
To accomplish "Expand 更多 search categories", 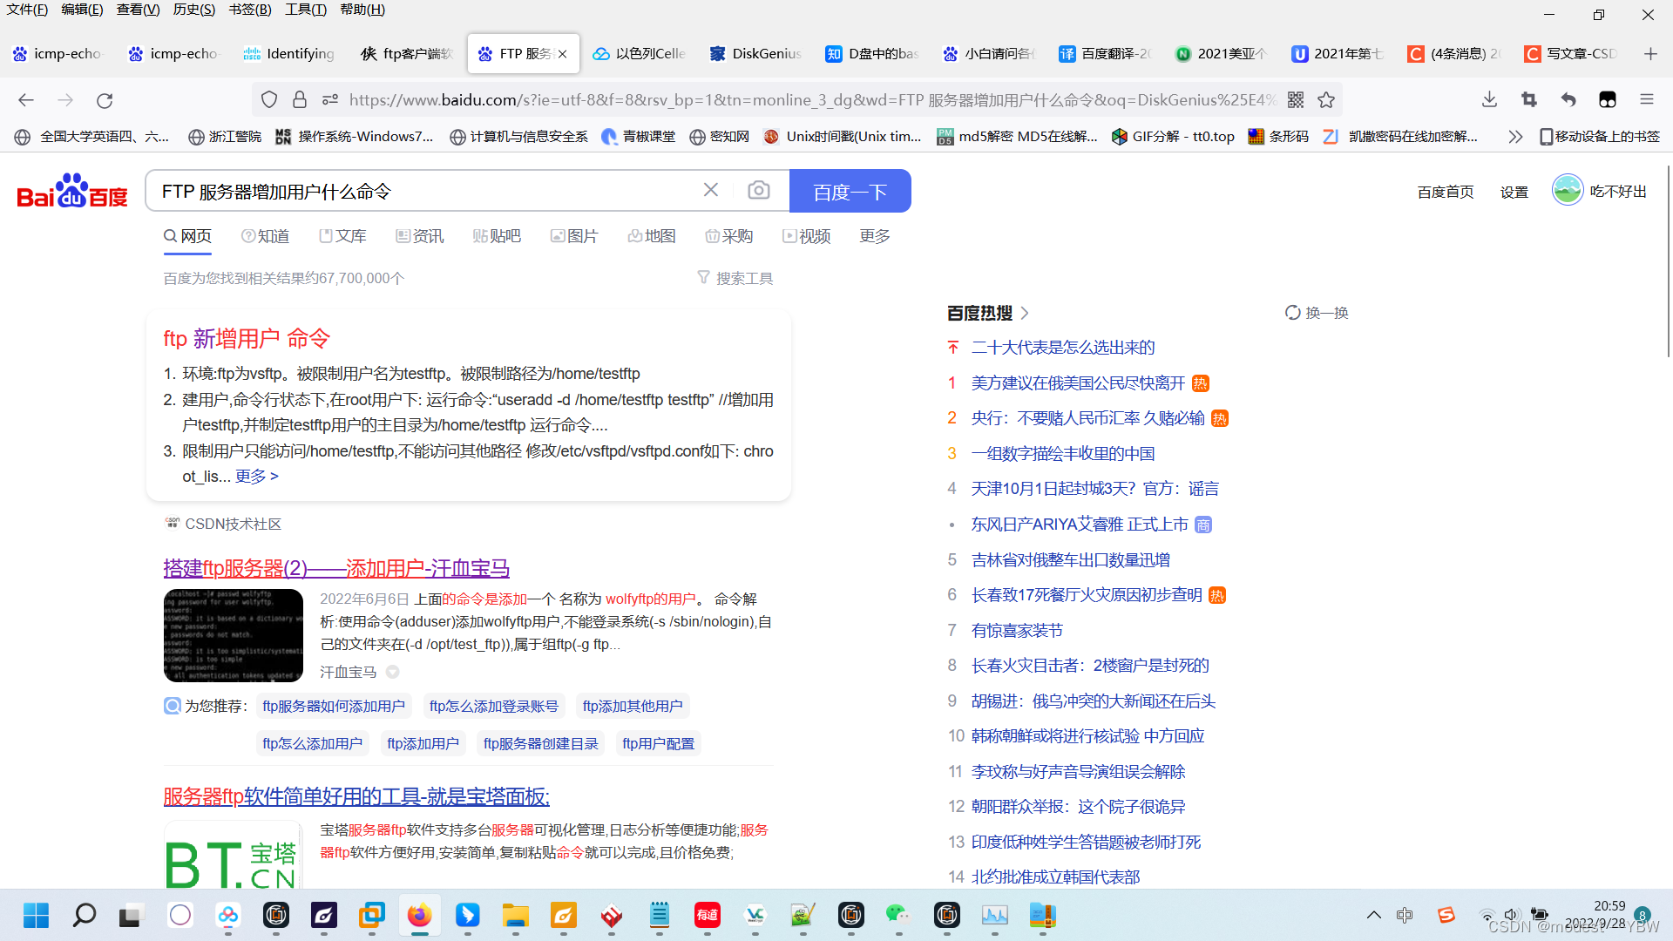I will (x=874, y=236).
